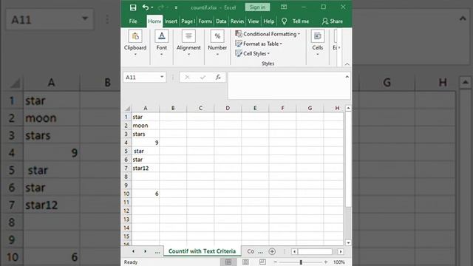This screenshot has width=473, height=266.
Task: Click the Select All corner triangle
Action: click(x=127, y=109)
